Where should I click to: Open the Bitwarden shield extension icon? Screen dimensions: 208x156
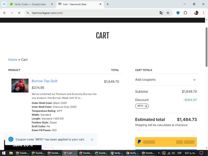(178, 13)
